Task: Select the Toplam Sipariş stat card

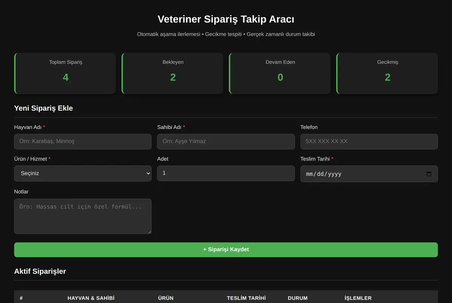Action: pos(65,73)
